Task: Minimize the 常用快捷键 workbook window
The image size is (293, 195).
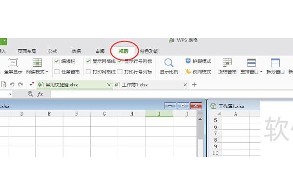Action: (x=170, y=106)
